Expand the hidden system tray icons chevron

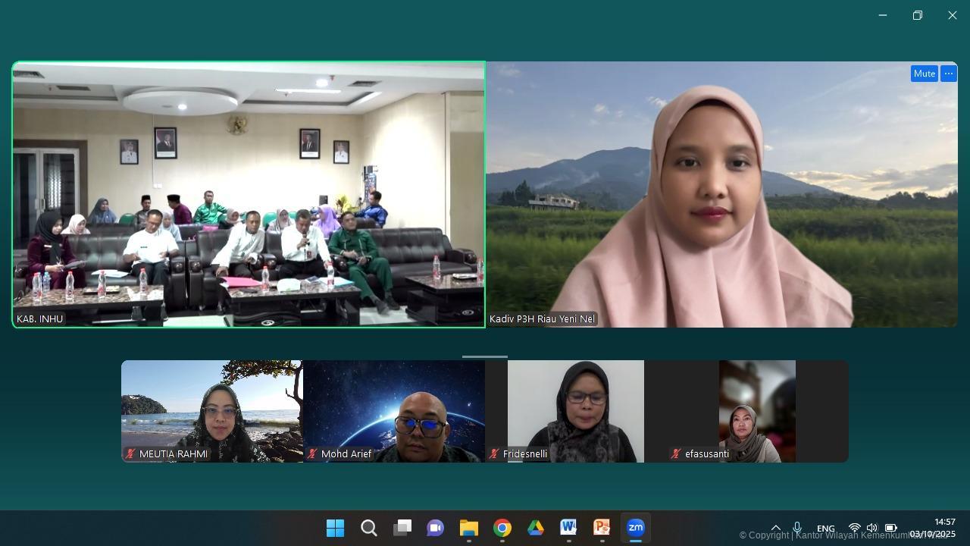[775, 528]
